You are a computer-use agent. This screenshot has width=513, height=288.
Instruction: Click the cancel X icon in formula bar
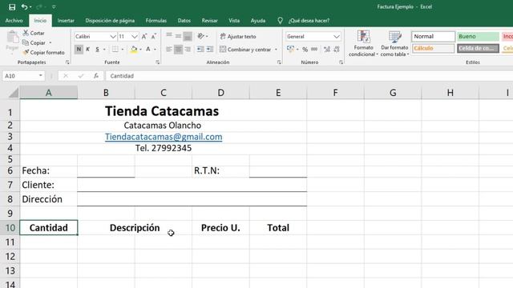[66, 76]
